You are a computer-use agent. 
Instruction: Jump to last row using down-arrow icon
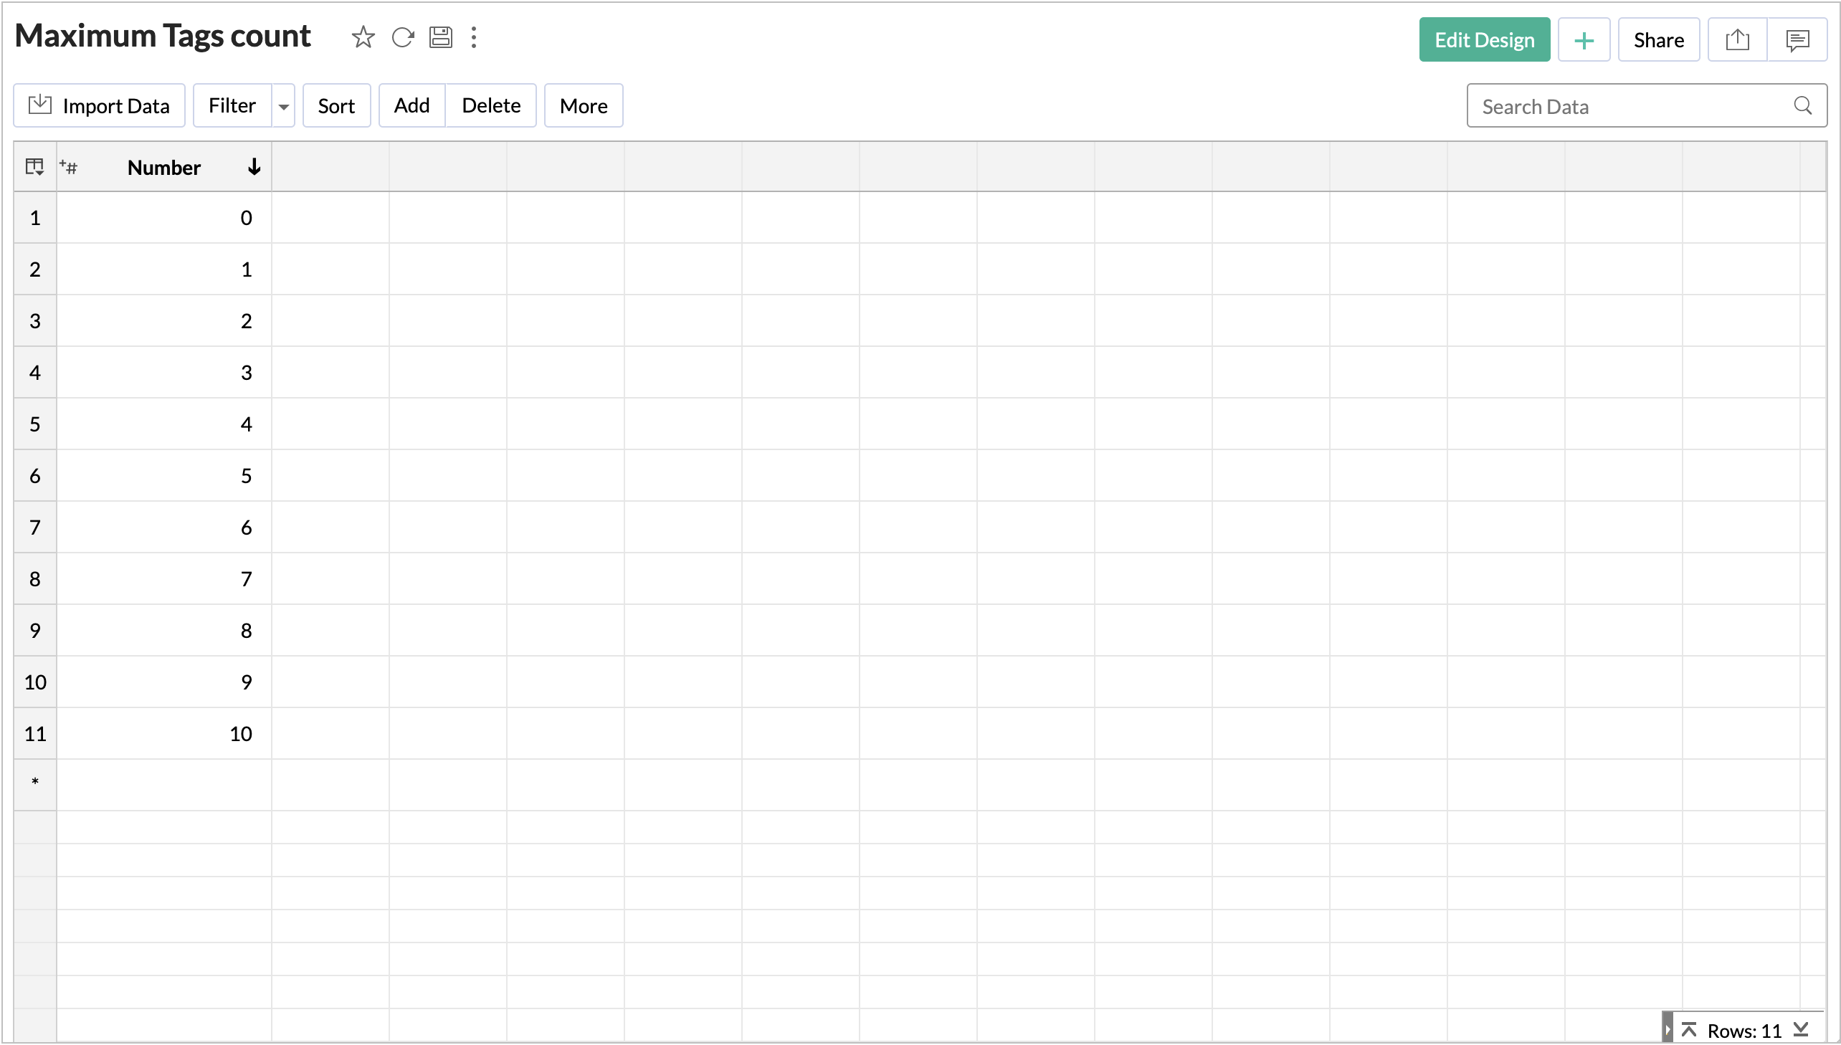(1800, 1030)
